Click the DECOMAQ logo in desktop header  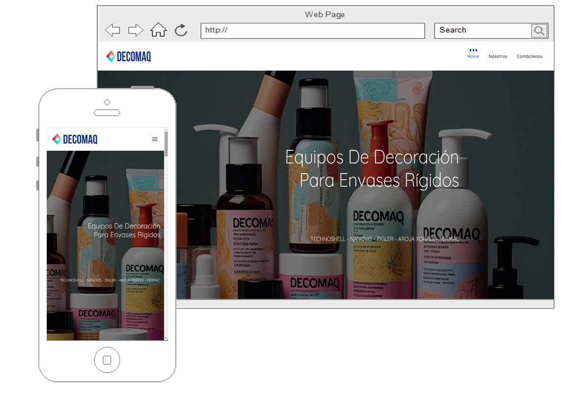coord(129,57)
